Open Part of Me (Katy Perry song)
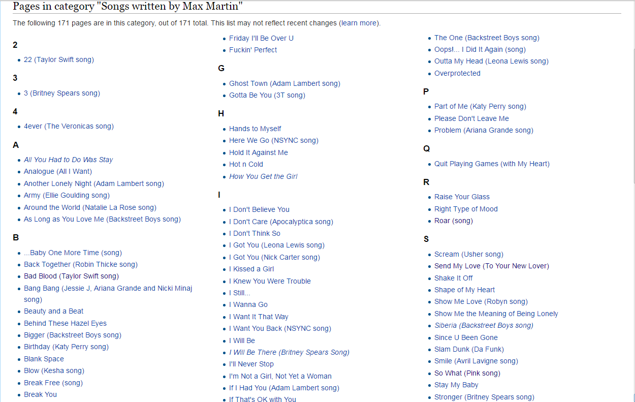 (x=480, y=106)
